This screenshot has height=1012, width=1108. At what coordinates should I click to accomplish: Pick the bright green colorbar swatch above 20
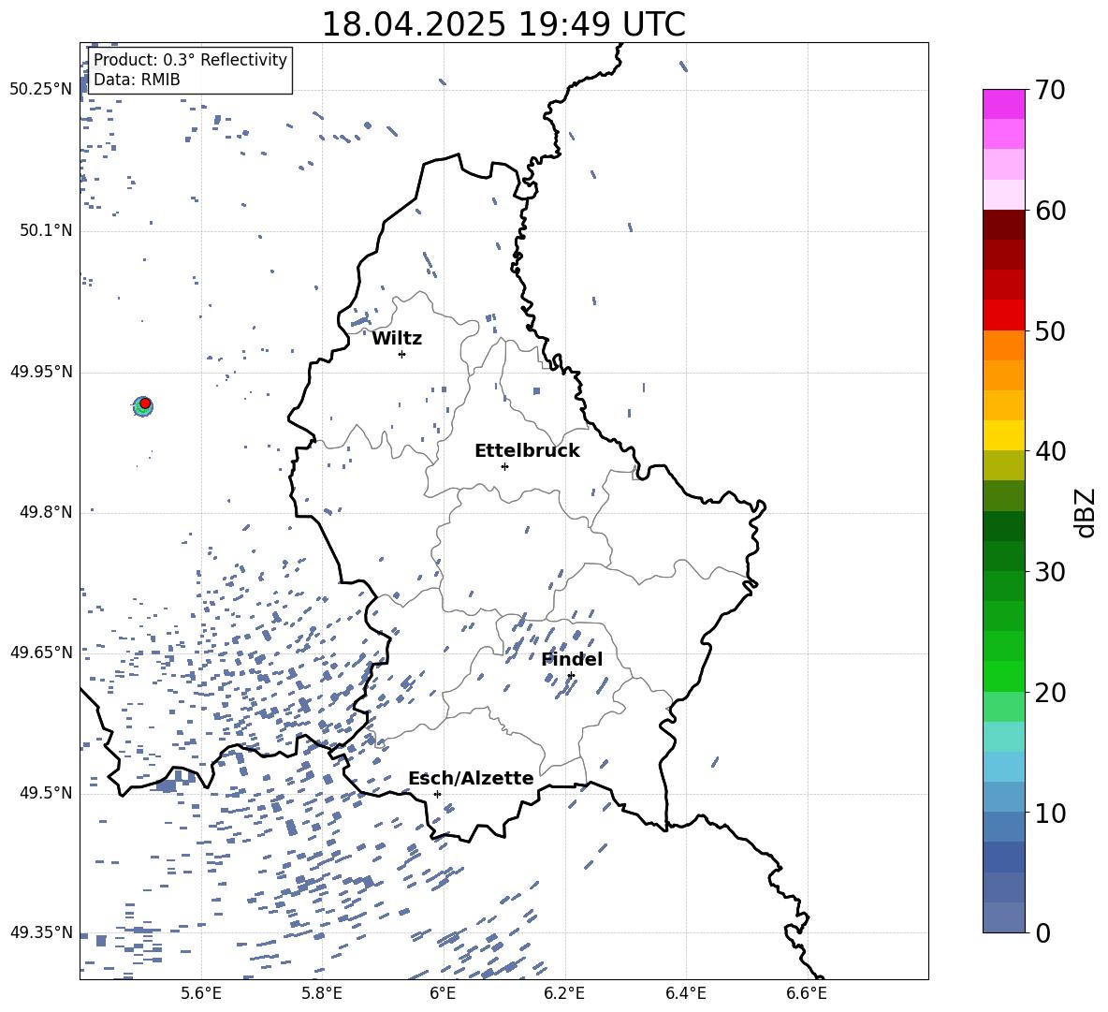pyautogui.click(x=1004, y=676)
